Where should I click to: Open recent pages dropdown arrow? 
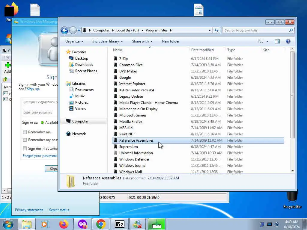79,31
